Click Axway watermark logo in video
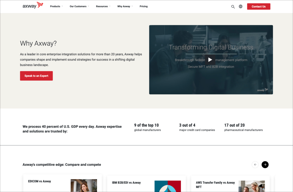293x192 pixels. pos(262,90)
